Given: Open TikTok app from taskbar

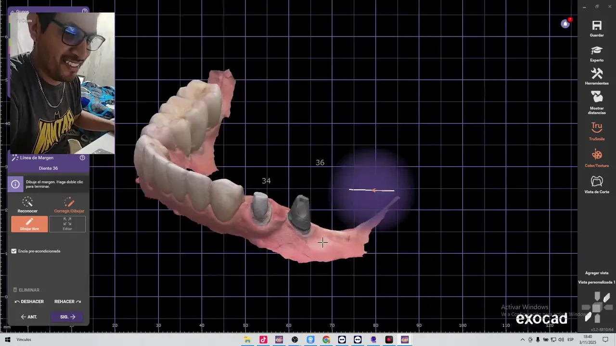Looking at the screenshot, I should pos(263,340).
